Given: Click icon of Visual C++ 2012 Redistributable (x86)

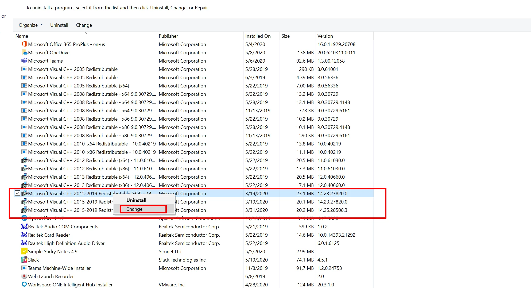Looking at the screenshot, I should point(24,168).
